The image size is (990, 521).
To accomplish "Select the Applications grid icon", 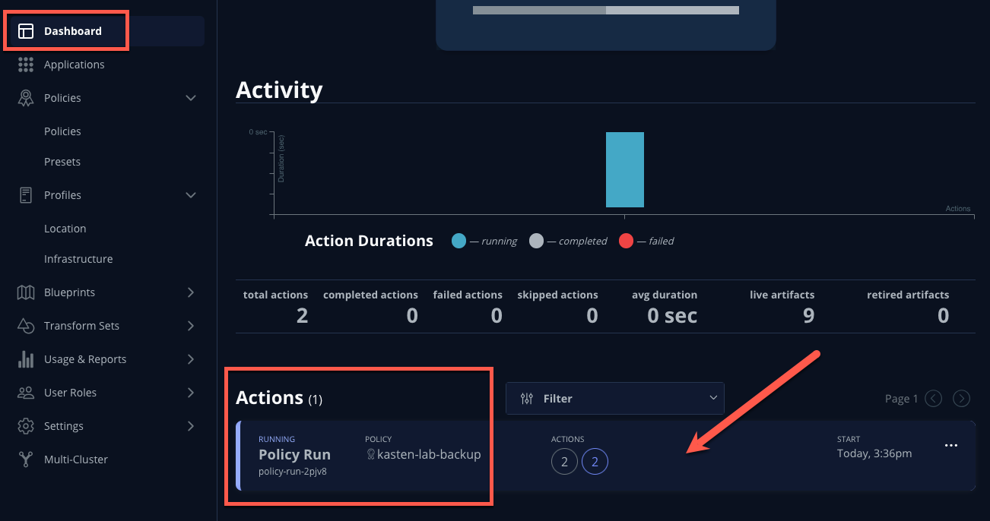I will 26,65.
